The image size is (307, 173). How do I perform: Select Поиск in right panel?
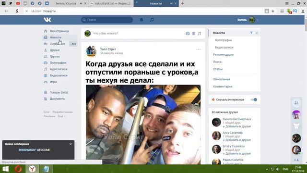pos(217,62)
